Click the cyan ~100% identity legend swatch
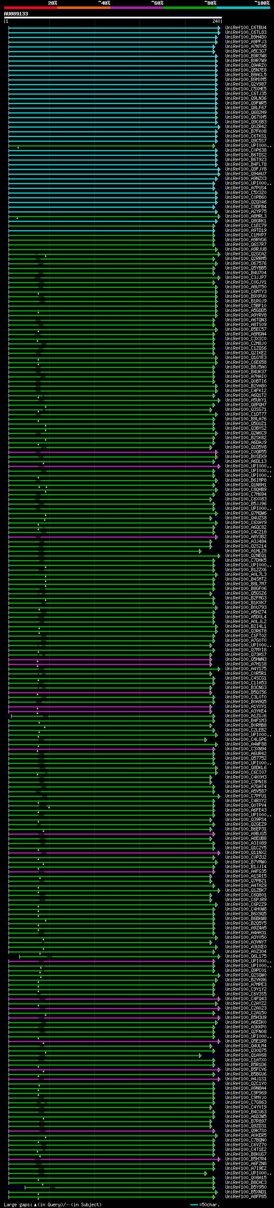This screenshot has width=274, height=1208. (243, 8)
